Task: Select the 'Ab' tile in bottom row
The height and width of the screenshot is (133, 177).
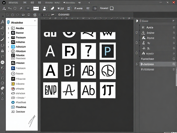Action: pos(88,90)
